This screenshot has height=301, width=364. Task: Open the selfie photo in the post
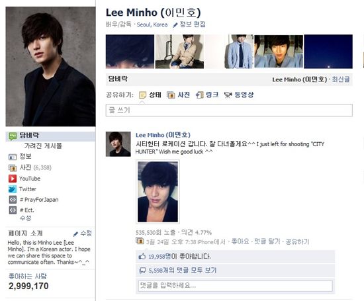tap(158, 192)
